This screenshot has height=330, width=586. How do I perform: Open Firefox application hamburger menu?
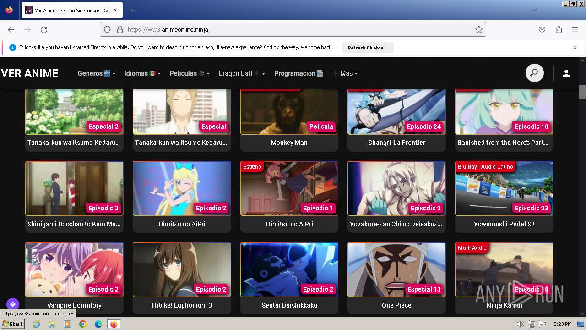pyautogui.click(x=575, y=29)
